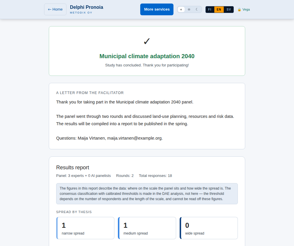This screenshot has width=294, height=246.
Task: Switch to dark theme moon icon
Action: click(197, 9)
